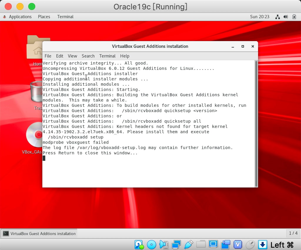Open the guest network tray icon
The image size is (301, 250).
(x=277, y=17)
